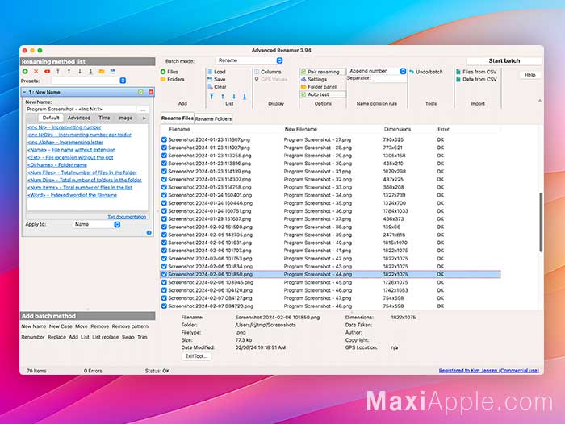This screenshot has height=424, width=565.
Task: Remove the New Name method with red icon
Action: pyautogui.click(x=151, y=92)
